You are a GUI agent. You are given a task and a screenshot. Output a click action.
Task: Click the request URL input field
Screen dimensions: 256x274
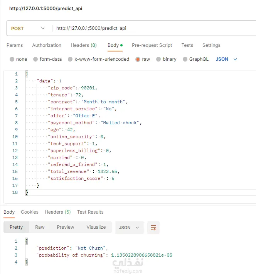pyautogui.click(x=155, y=28)
